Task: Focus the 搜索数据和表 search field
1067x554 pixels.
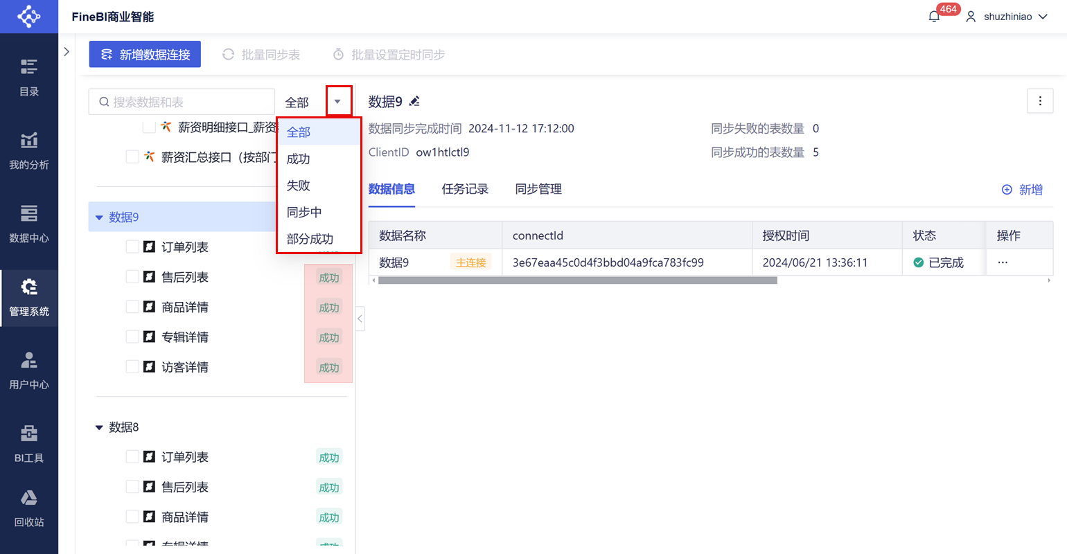Action: tap(182, 102)
